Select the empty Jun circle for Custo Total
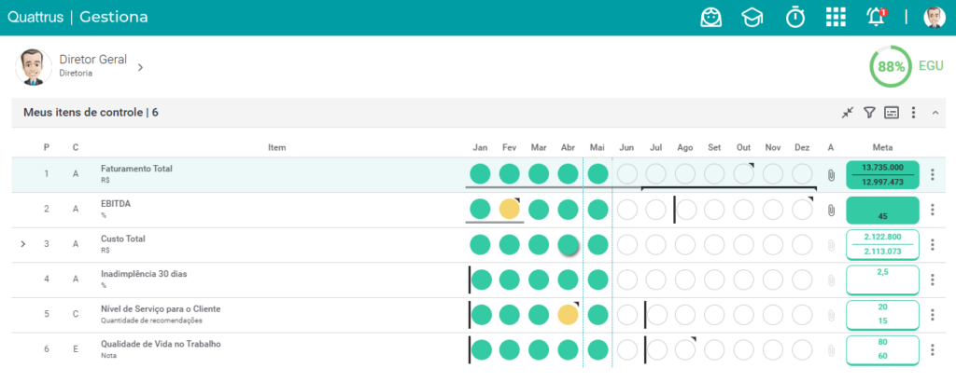This screenshot has height=382, width=956. click(627, 244)
